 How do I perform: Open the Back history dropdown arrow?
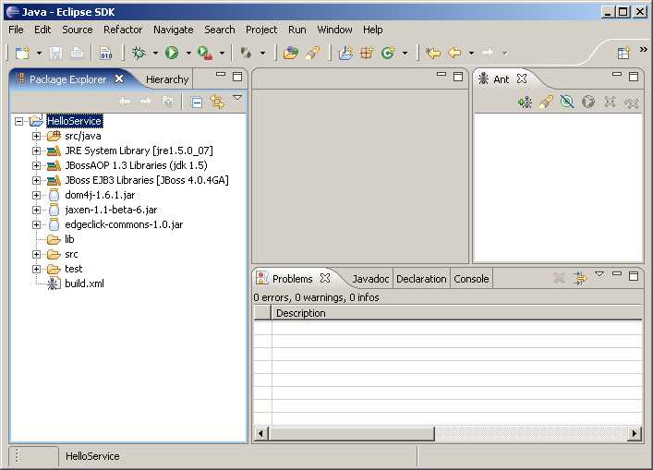tap(471, 54)
